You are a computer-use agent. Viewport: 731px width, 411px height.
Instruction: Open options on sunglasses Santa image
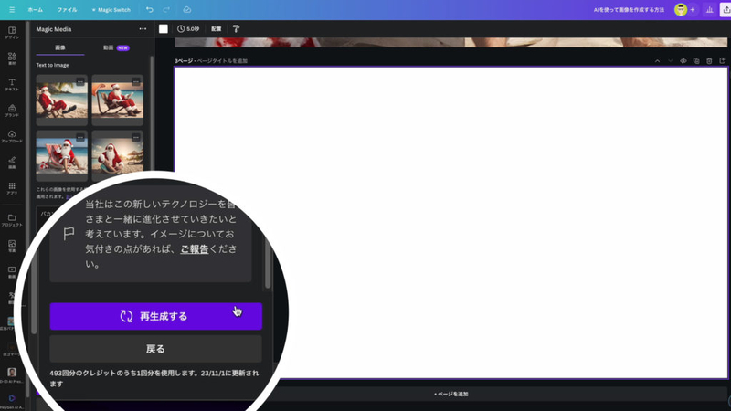coord(80,138)
